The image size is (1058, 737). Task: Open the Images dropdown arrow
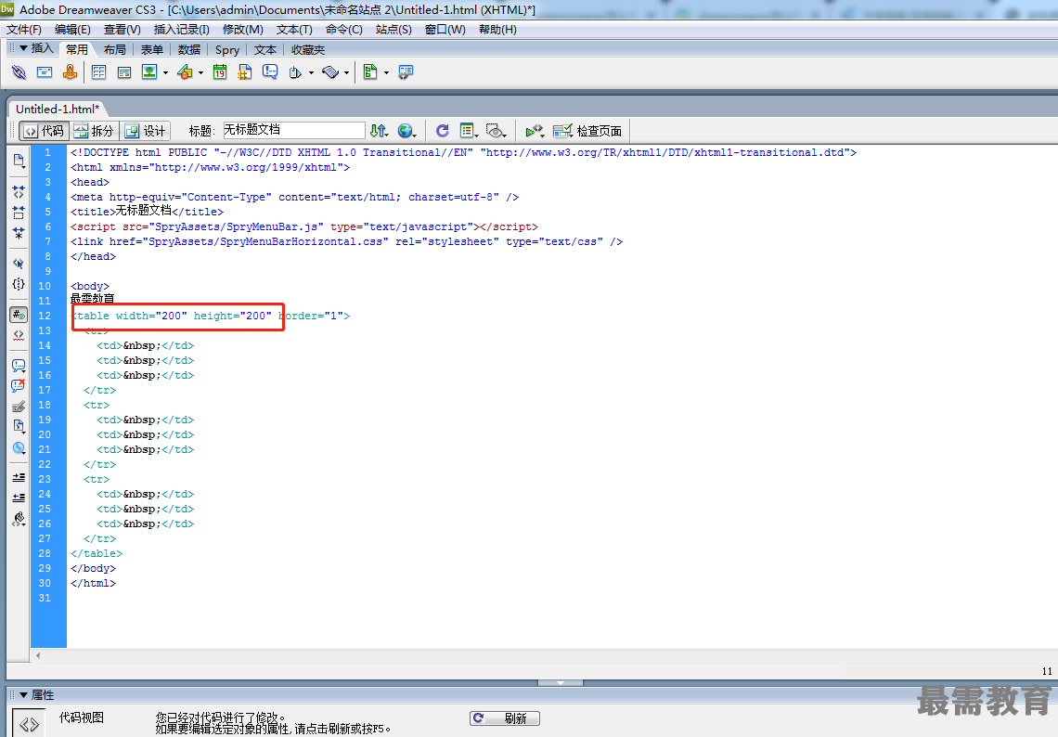165,73
